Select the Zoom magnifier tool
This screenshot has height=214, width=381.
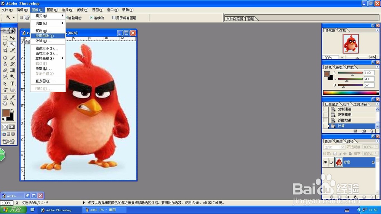(12, 104)
